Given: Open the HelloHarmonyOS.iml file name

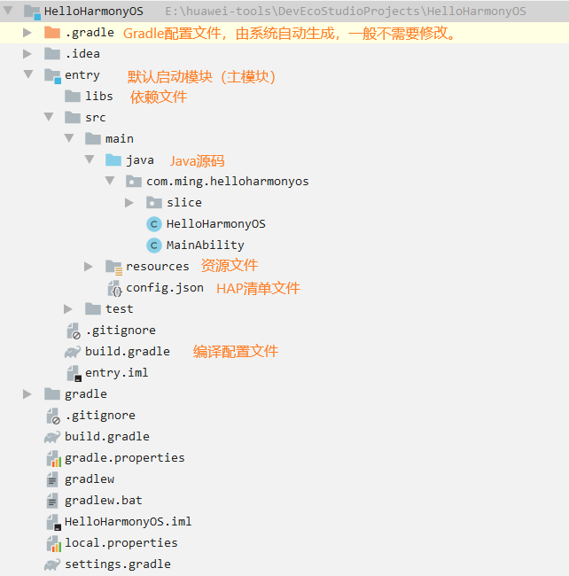Looking at the screenshot, I should [129, 522].
